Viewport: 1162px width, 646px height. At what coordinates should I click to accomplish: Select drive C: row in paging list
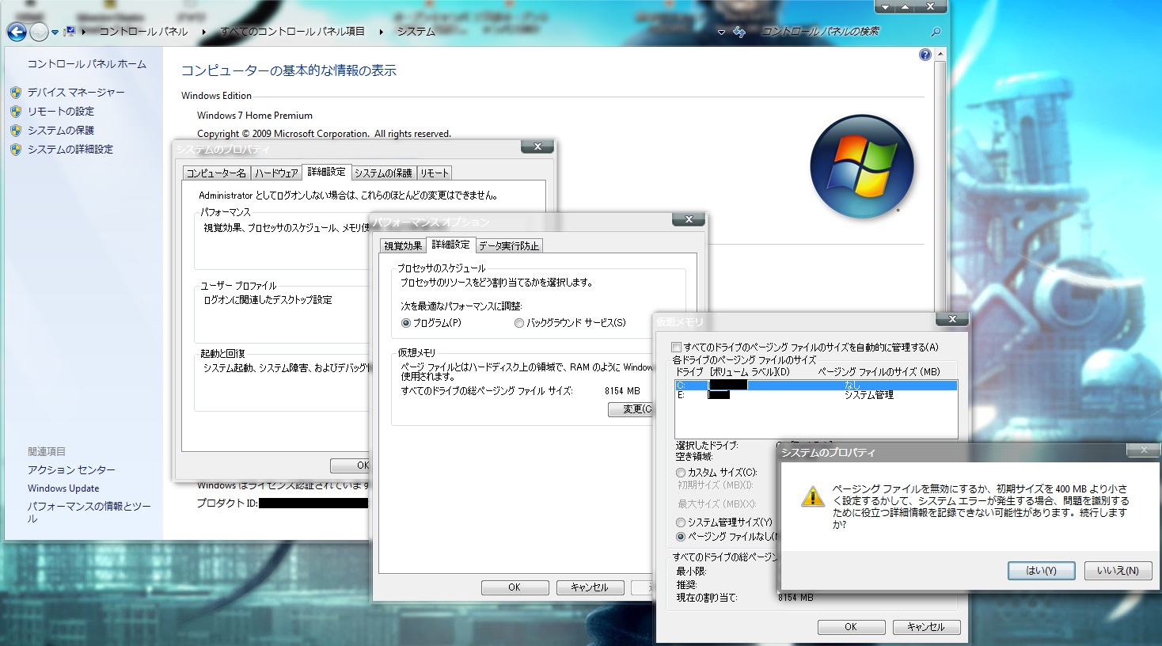pos(816,386)
